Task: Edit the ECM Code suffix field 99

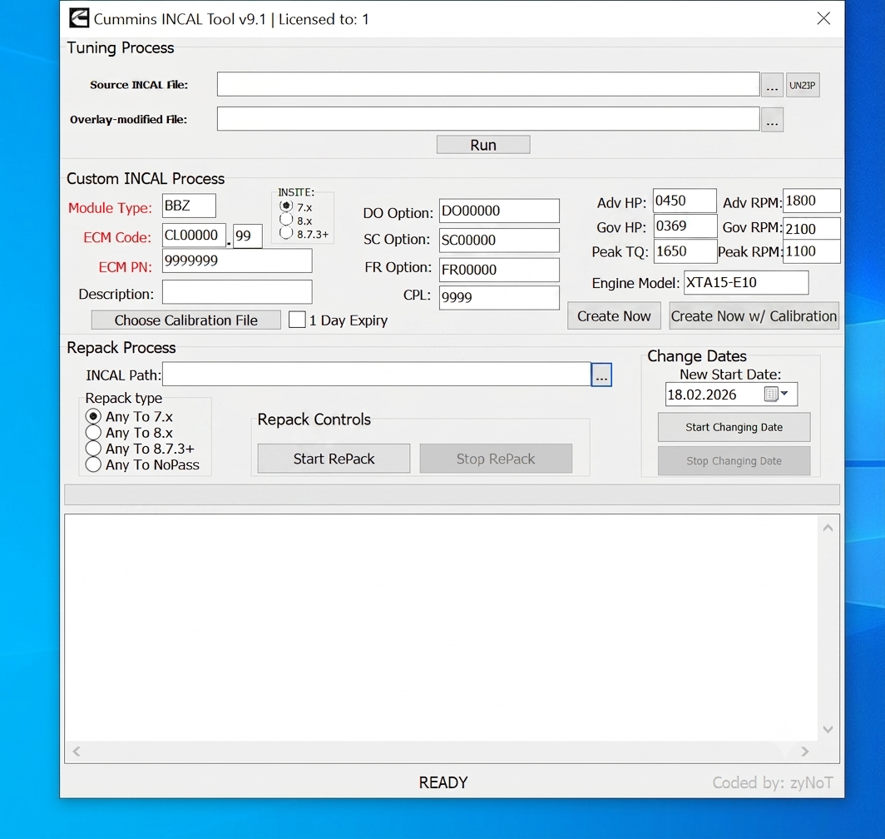Action: pyautogui.click(x=247, y=236)
